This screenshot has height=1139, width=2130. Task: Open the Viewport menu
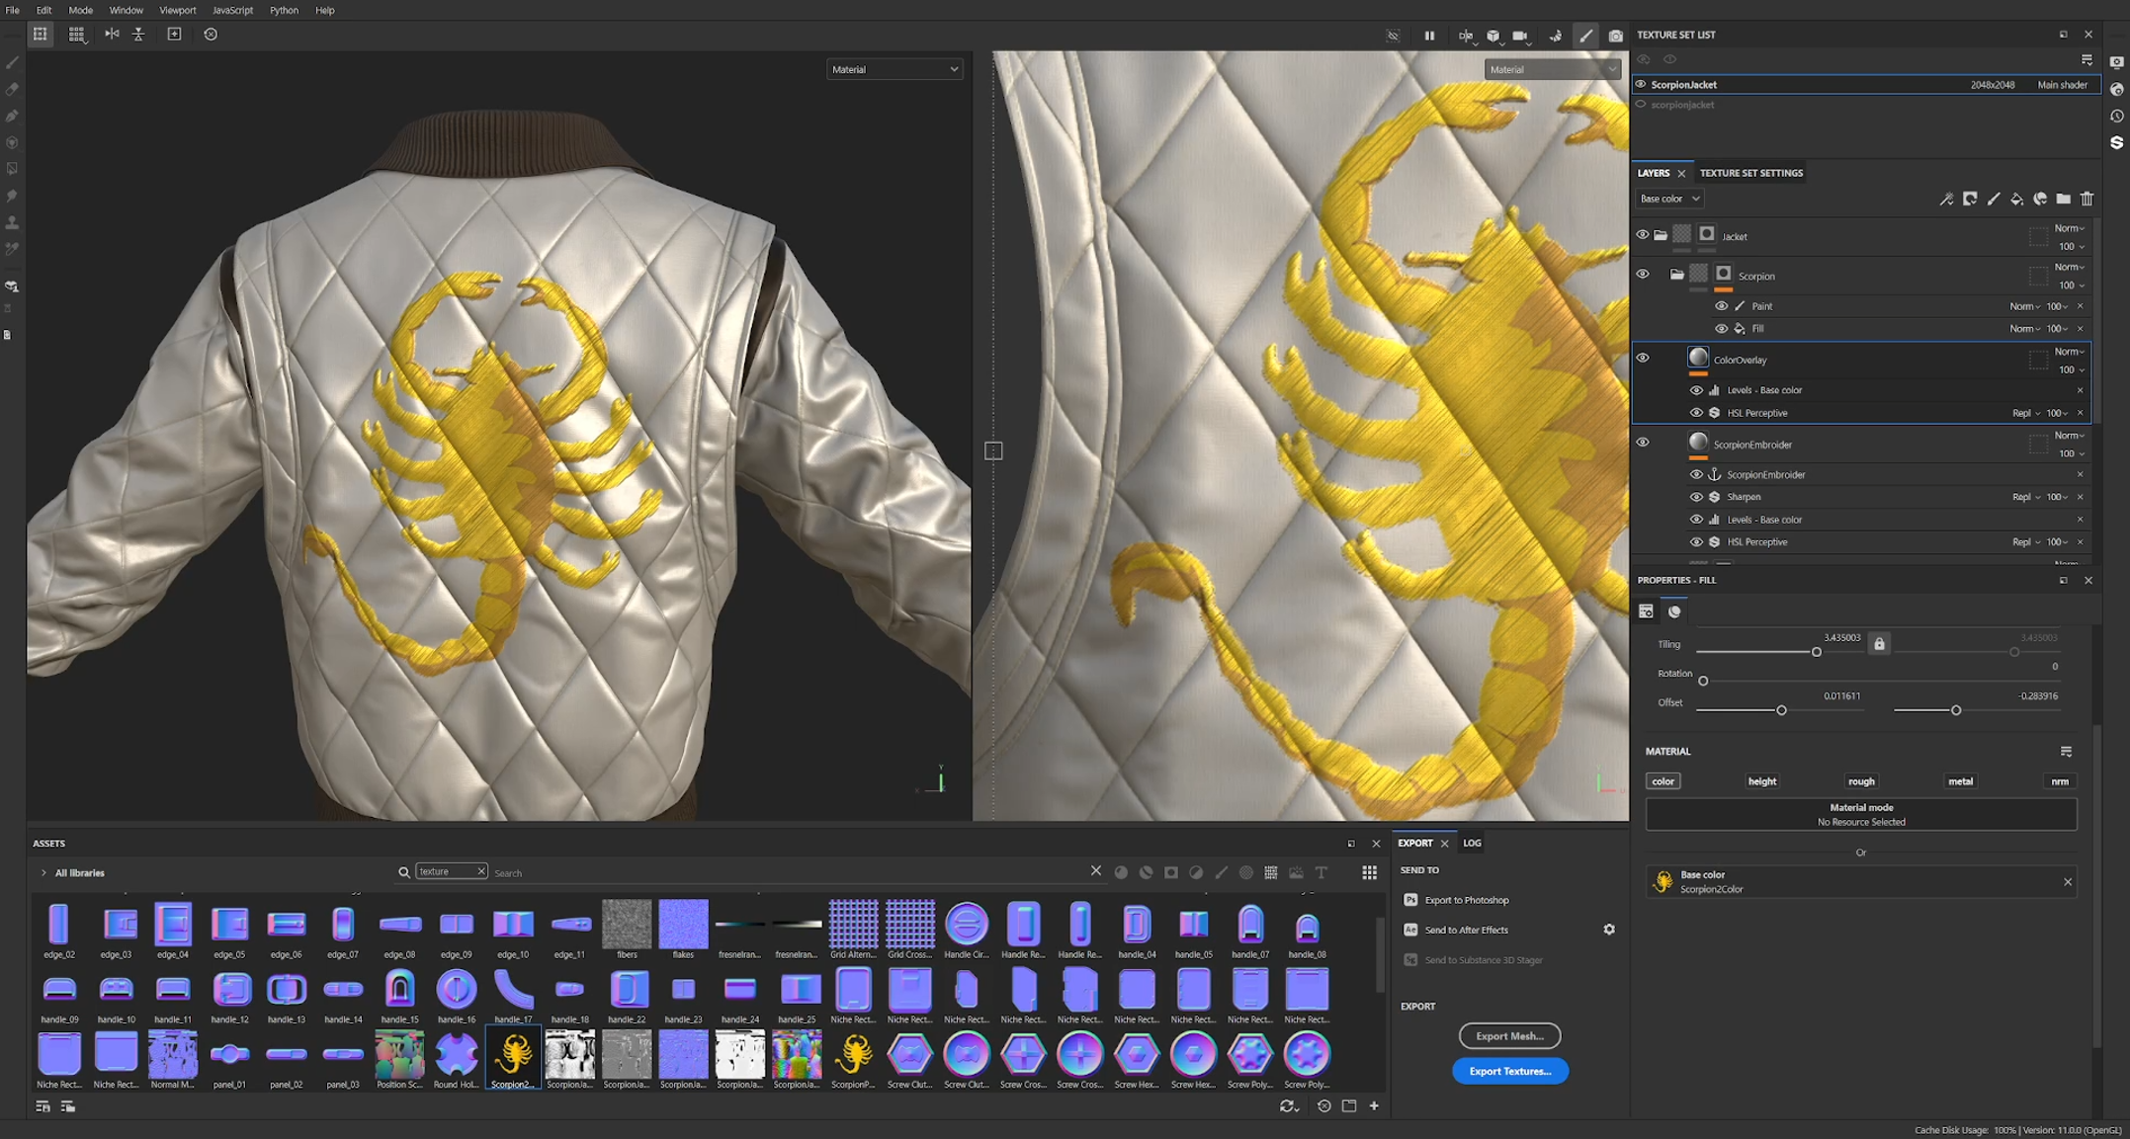tap(177, 10)
